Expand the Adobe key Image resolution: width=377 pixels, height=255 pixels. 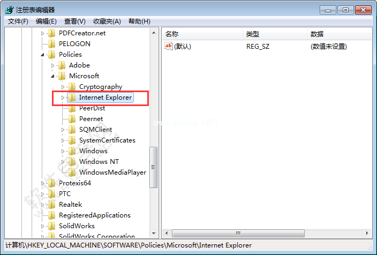[52, 65]
